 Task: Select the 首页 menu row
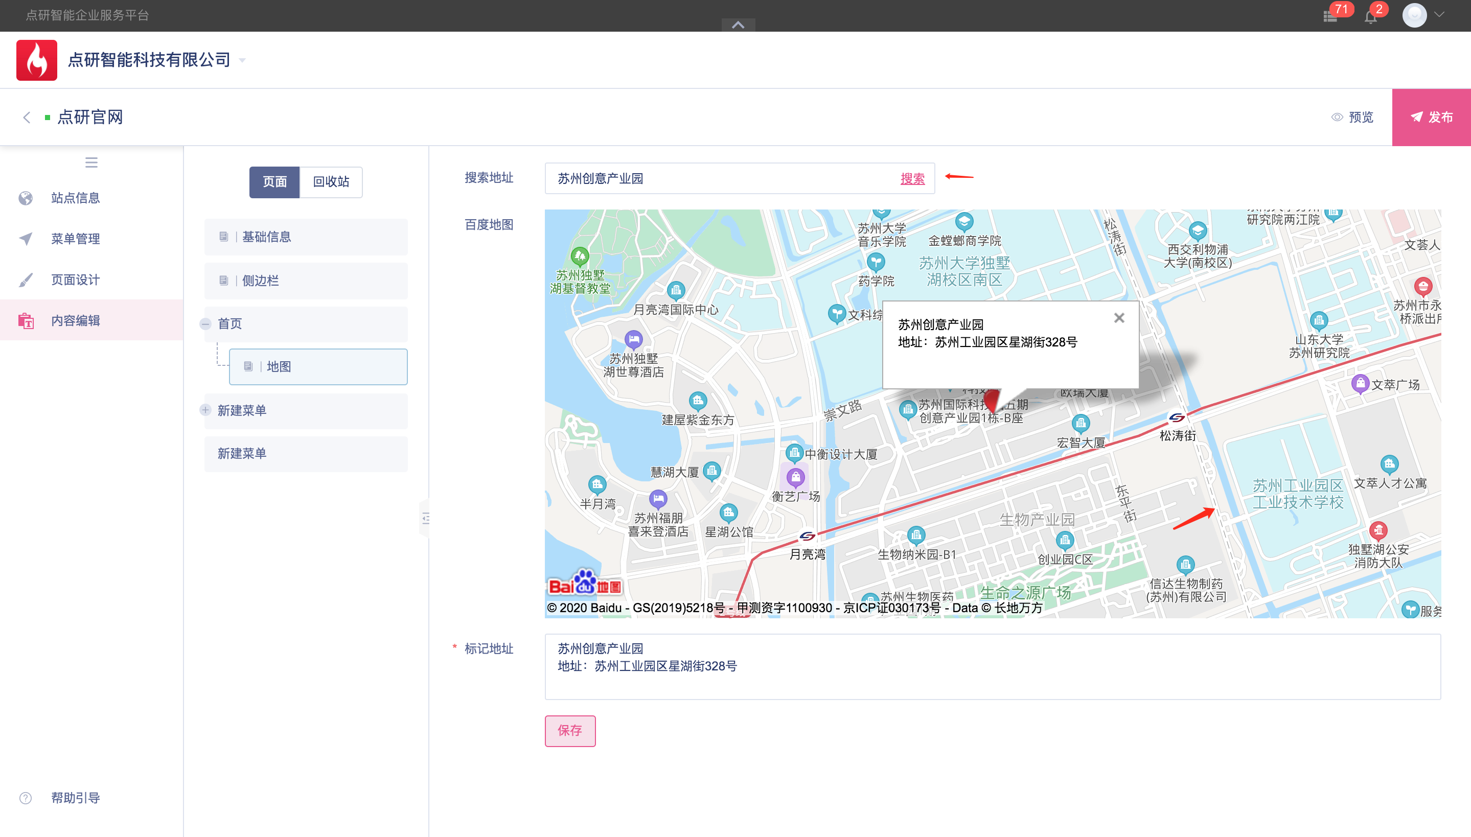306,324
